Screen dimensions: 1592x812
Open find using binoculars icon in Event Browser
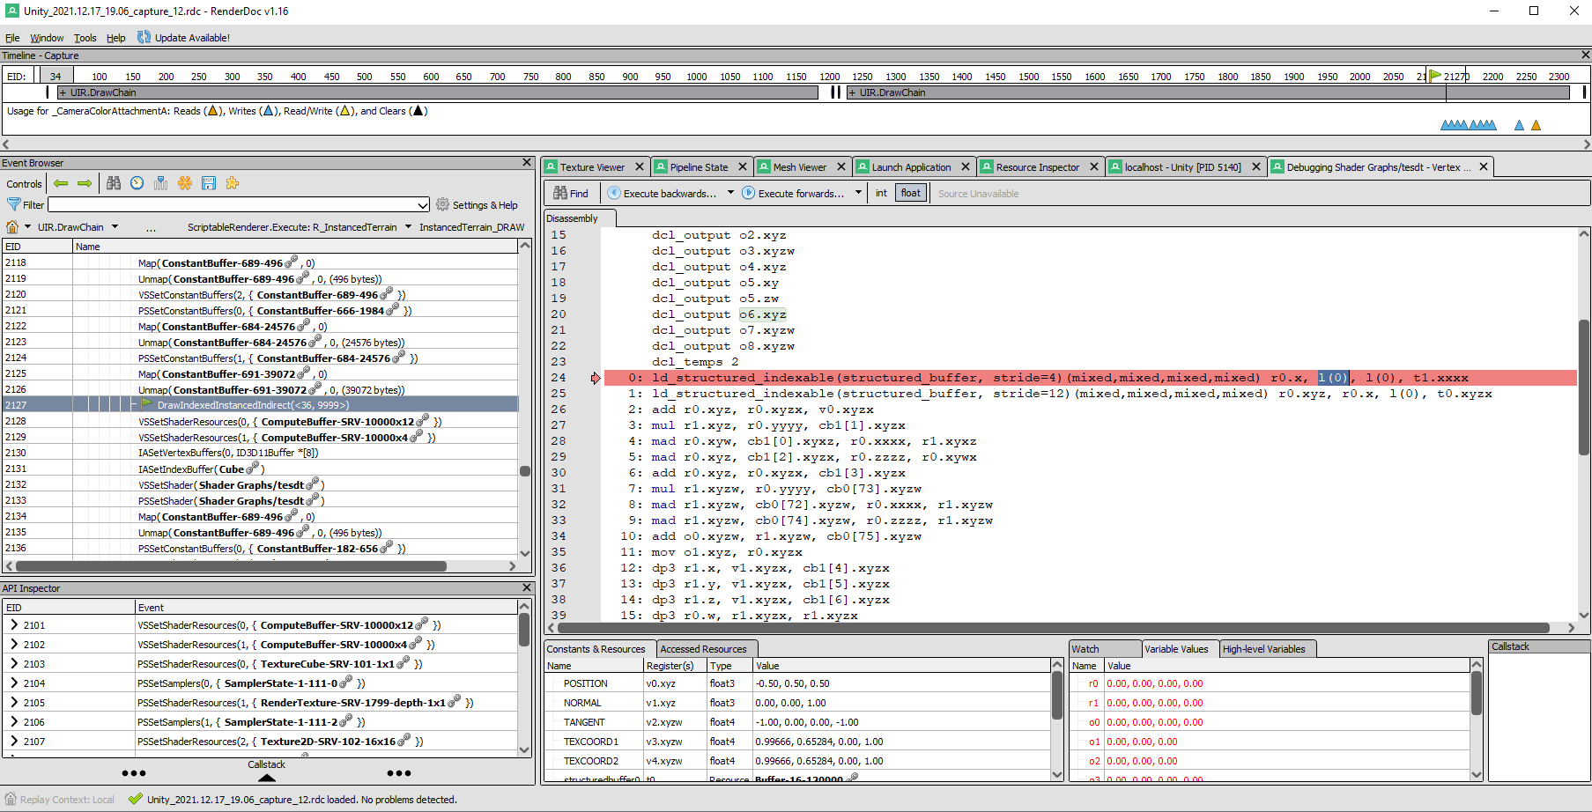[114, 183]
